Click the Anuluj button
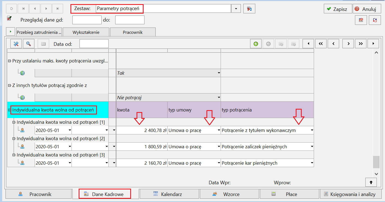The image size is (385, 202). [x=366, y=9]
